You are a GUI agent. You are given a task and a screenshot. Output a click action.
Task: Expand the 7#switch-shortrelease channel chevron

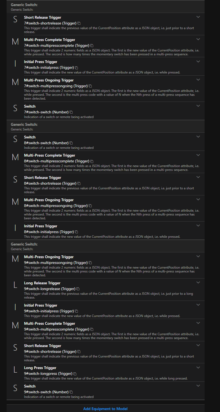pos(198,17)
